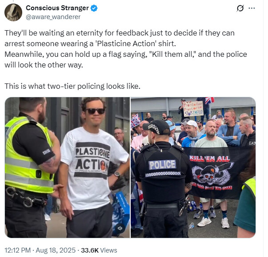
Task: Click the PLASTICINE ACTION print on the t-shirt
Action: click(x=92, y=160)
